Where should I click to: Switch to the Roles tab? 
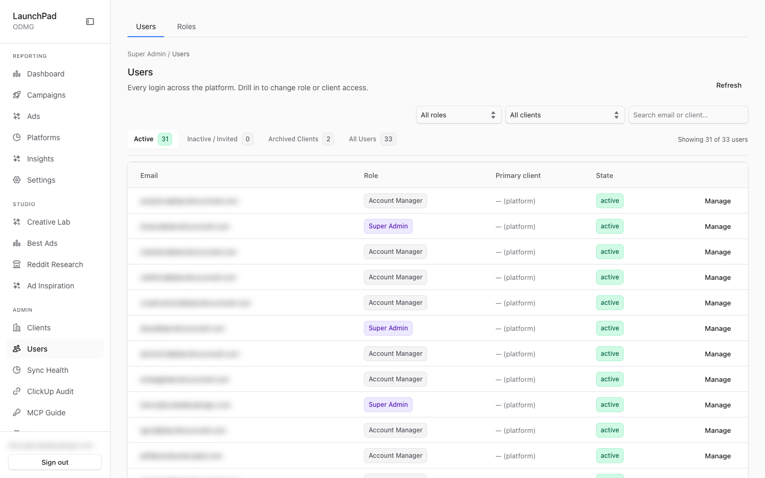(186, 27)
